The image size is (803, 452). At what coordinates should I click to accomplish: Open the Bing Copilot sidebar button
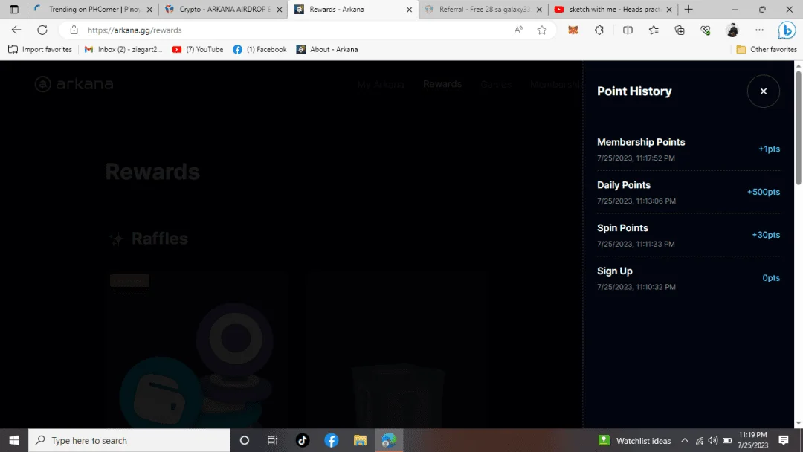coord(787,30)
